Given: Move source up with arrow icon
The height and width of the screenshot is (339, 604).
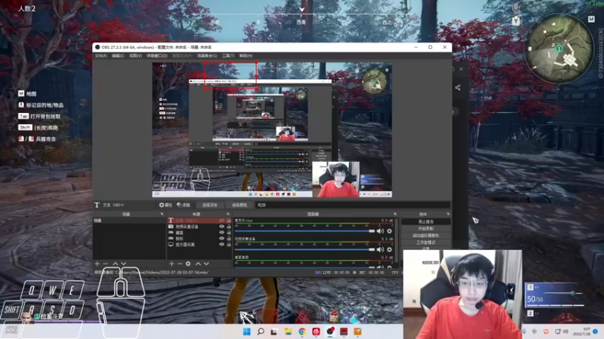Looking at the screenshot, I should click(x=198, y=264).
